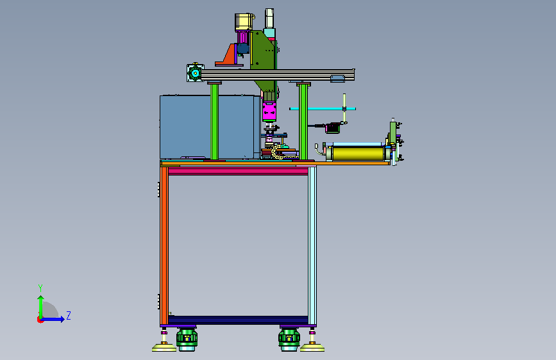Image resolution: width=556 pixels, height=360 pixels.
Task: Select the pale yellow motor on top
Action: click(x=244, y=22)
